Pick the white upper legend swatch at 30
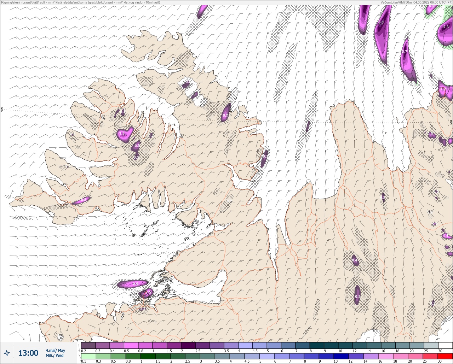This screenshot has width=453, height=364. pyautogui.click(x=446, y=345)
